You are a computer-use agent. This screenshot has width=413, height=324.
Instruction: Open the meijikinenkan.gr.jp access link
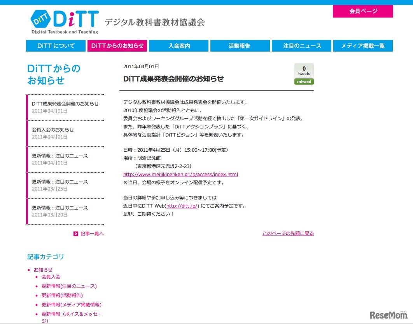click(180, 174)
